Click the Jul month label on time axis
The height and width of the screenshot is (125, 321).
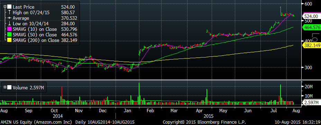pos(274,111)
